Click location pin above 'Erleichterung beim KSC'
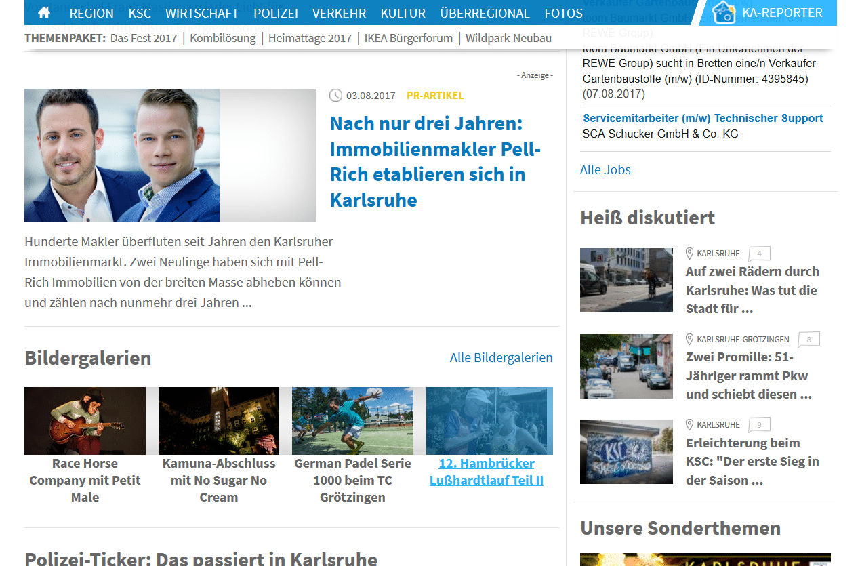This screenshot has width=860, height=566. [x=690, y=424]
